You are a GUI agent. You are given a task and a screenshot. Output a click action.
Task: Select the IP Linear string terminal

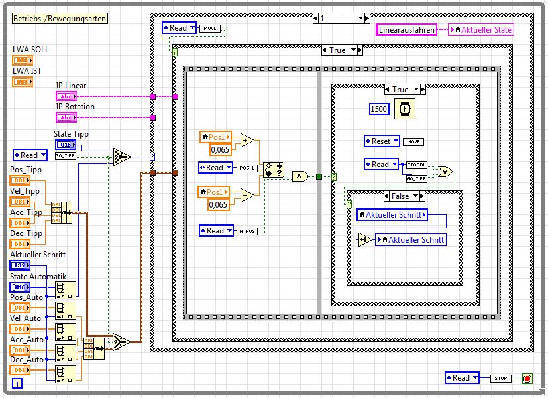point(66,96)
